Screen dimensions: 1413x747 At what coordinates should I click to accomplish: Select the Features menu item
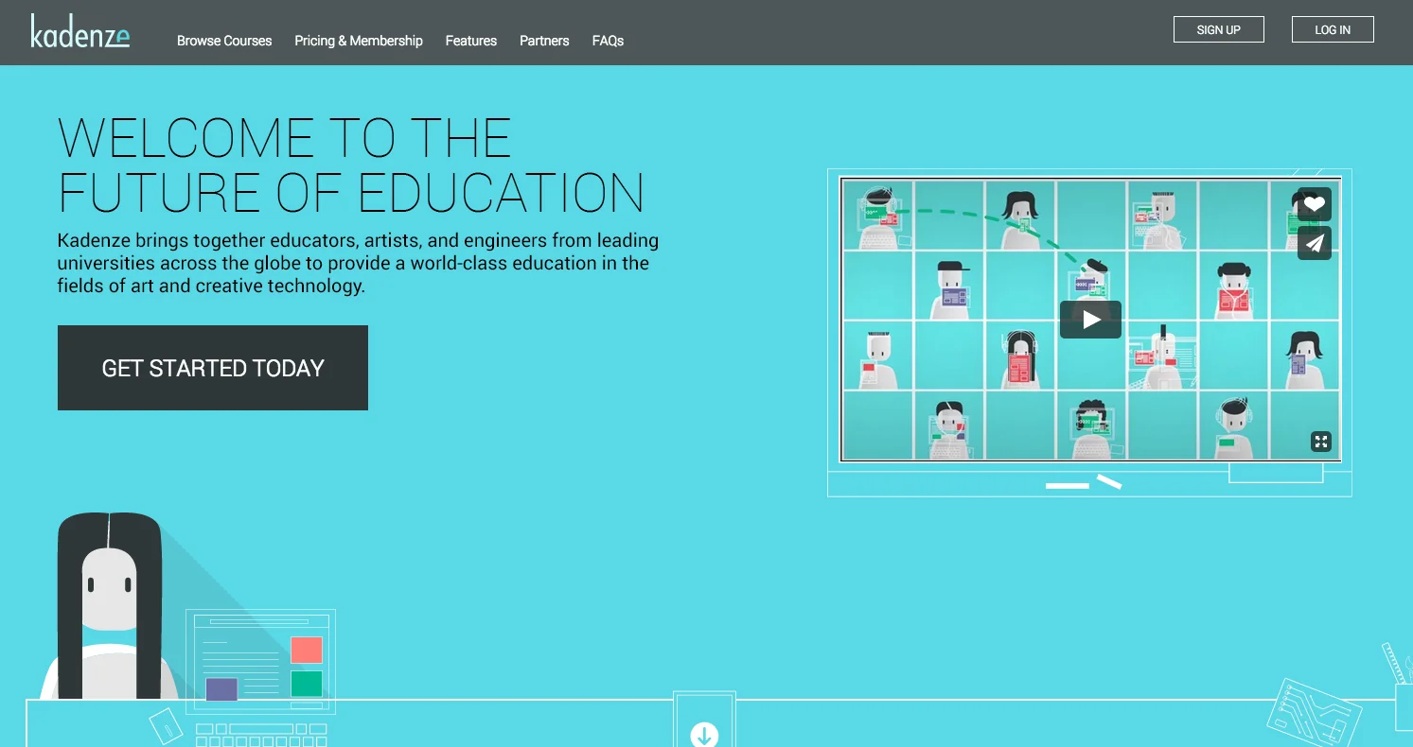[470, 41]
